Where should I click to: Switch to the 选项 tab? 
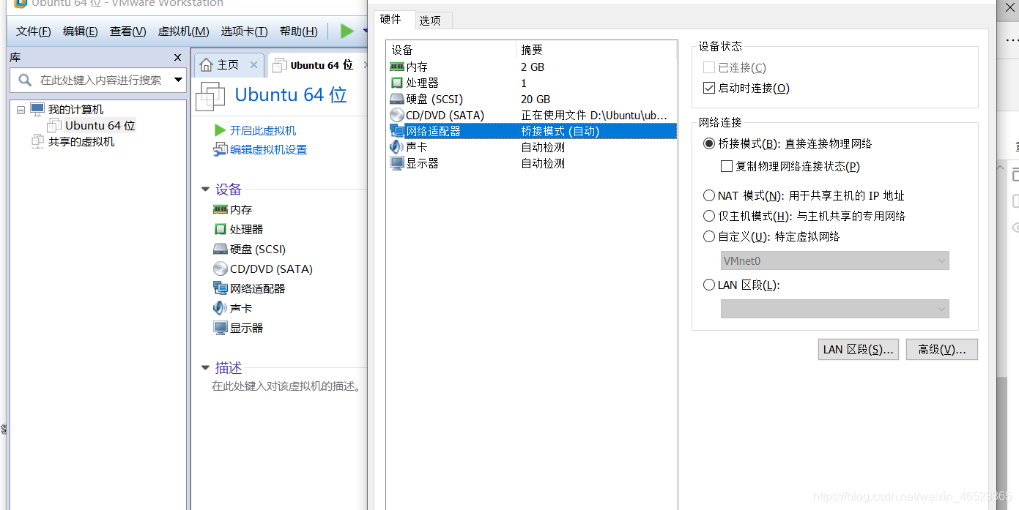[x=431, y=20]
